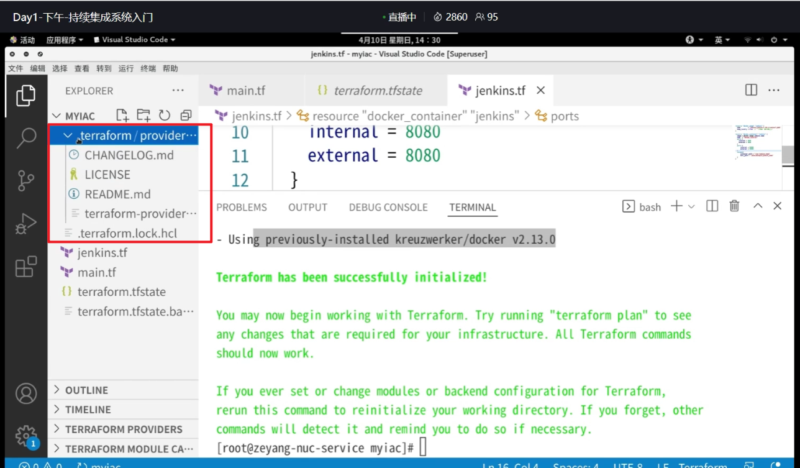Collapse the .terraform / provider folder
This screenshot has height=468, width=800.
tap(68, 135)
